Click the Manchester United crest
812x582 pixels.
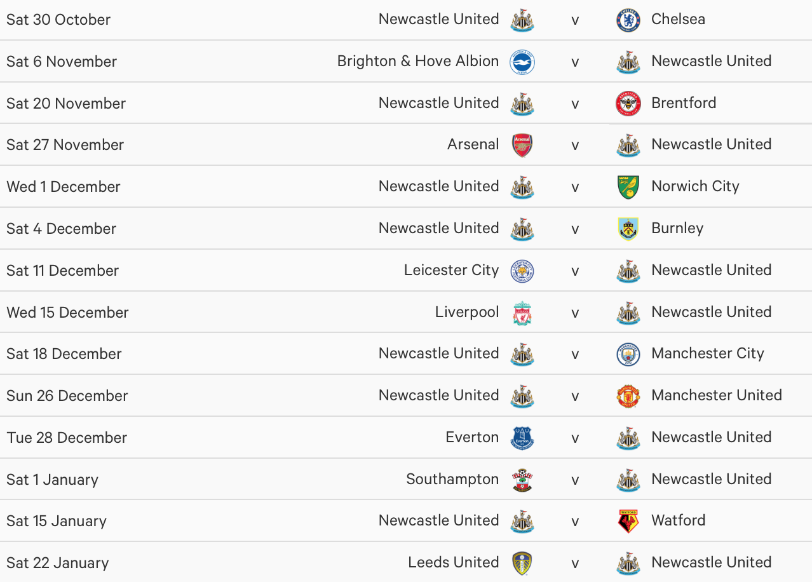(628, 396)
